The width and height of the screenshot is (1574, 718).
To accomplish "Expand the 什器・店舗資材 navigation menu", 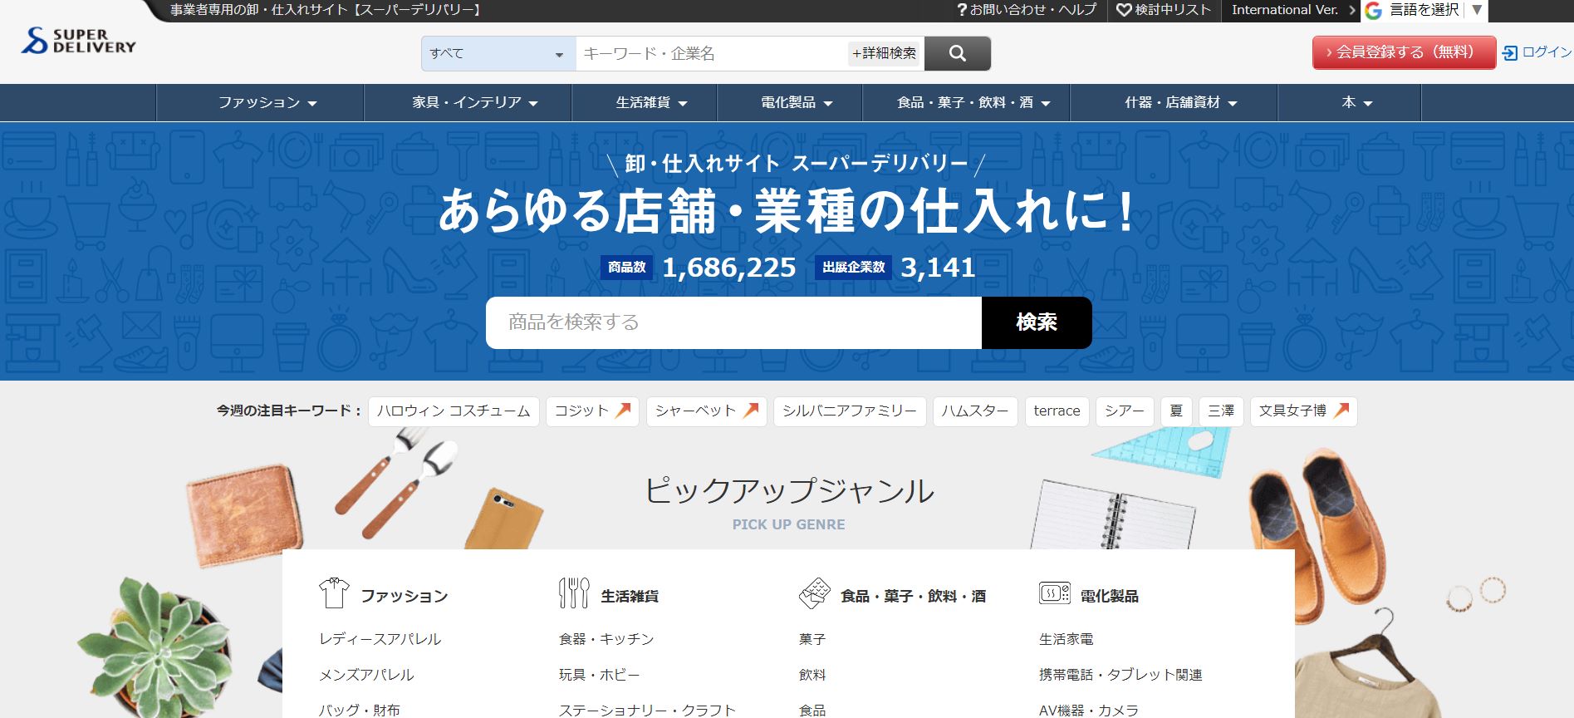I will 1174,103.
